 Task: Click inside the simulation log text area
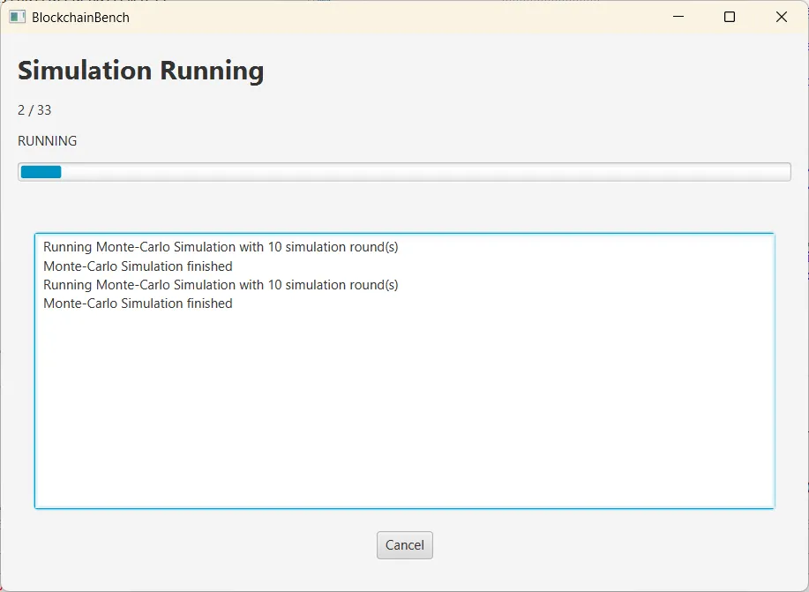click(404, 371)
